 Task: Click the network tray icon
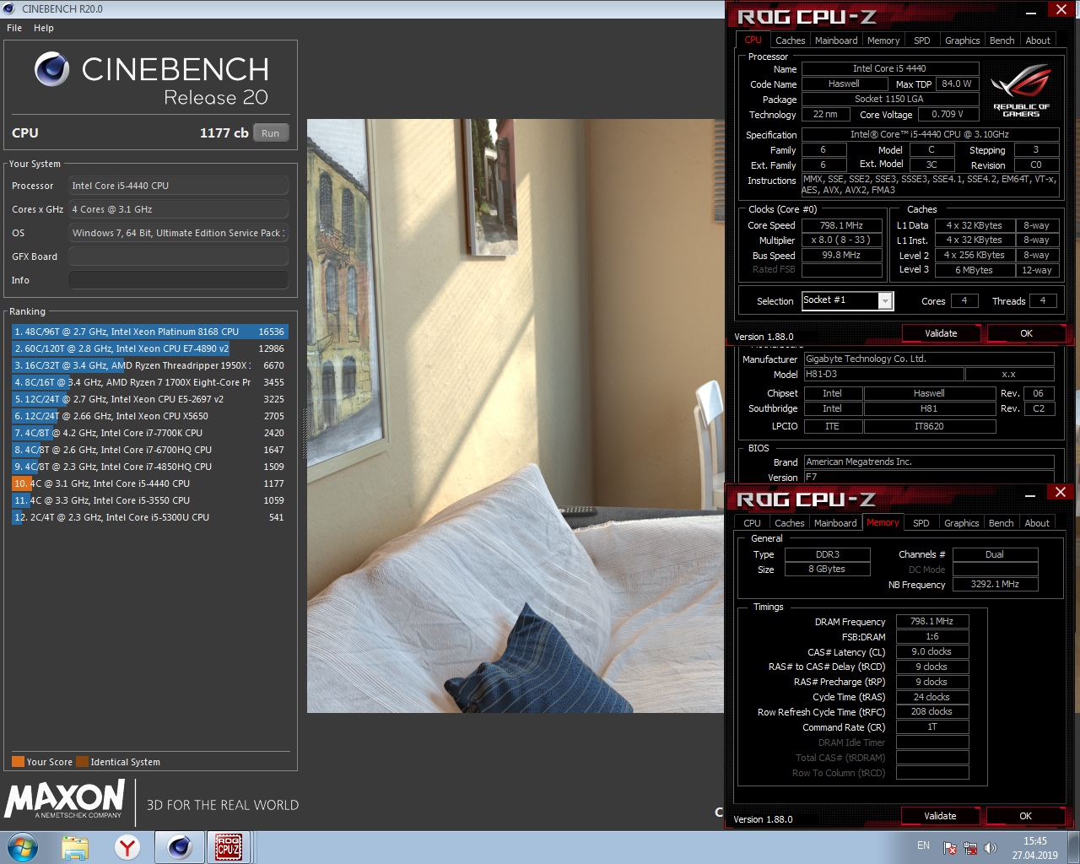tap(970, 847)
